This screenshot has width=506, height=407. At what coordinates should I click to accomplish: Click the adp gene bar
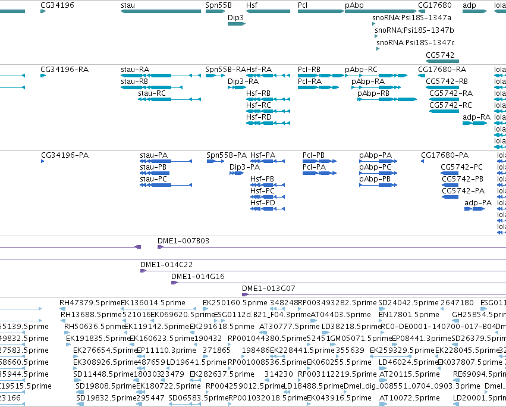474,11
